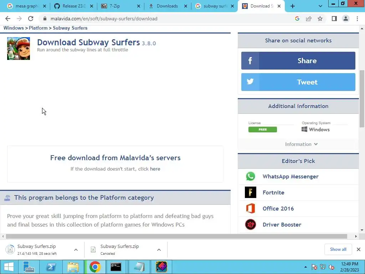This screenshot has width=365, height=274.
Task: Click the vertical page scrollbar
Action: (362, 99)
